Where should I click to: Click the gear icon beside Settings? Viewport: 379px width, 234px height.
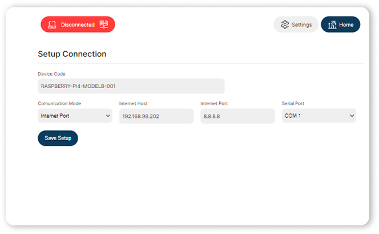point(285,24)
